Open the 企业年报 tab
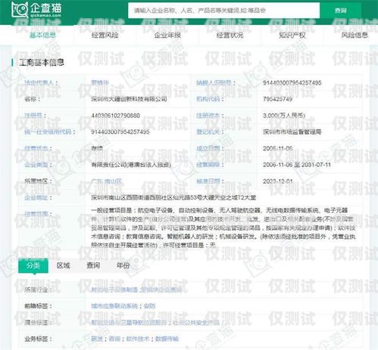Viewport: 378px width, 350px height. click(167, 35)
